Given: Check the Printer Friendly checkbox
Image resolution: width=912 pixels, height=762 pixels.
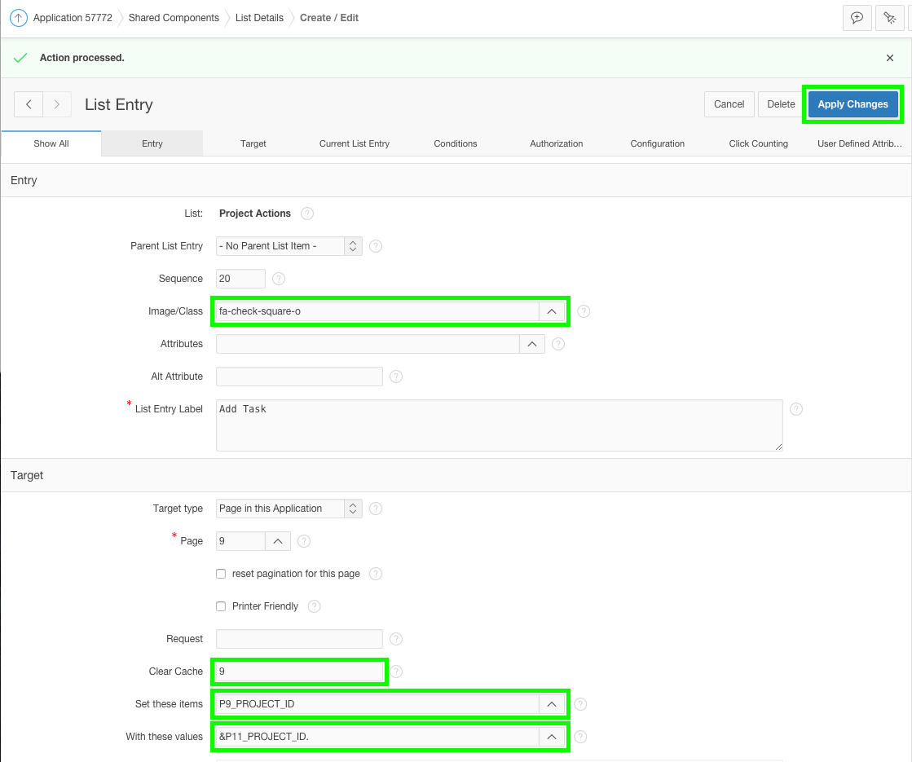Looking at the screenshot, I should click(221, 606).
